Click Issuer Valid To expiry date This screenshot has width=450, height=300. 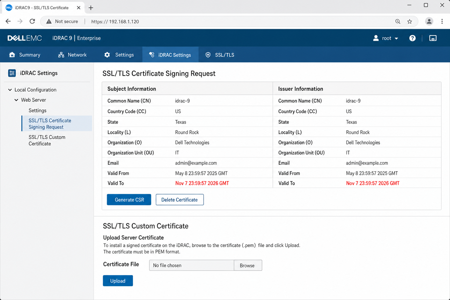[x=373, y=183]
